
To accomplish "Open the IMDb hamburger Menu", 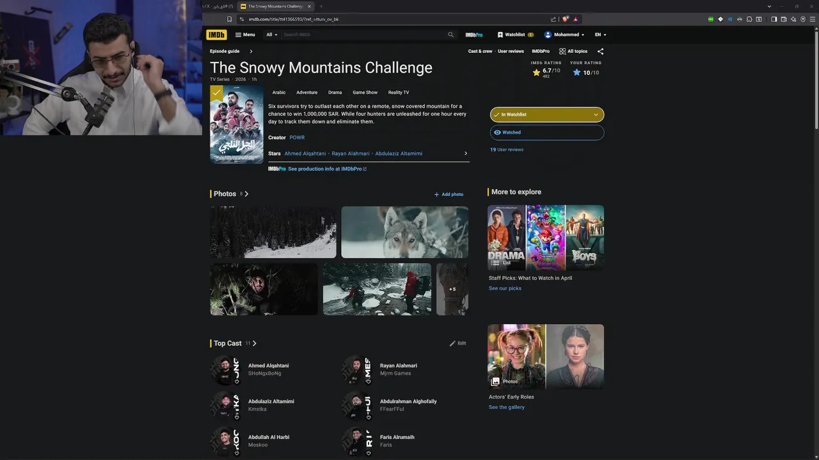I will pos(245,34).
